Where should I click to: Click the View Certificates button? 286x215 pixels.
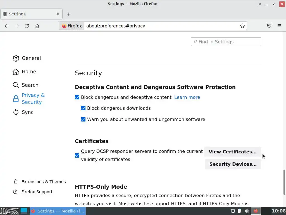(x=232, y=152)
